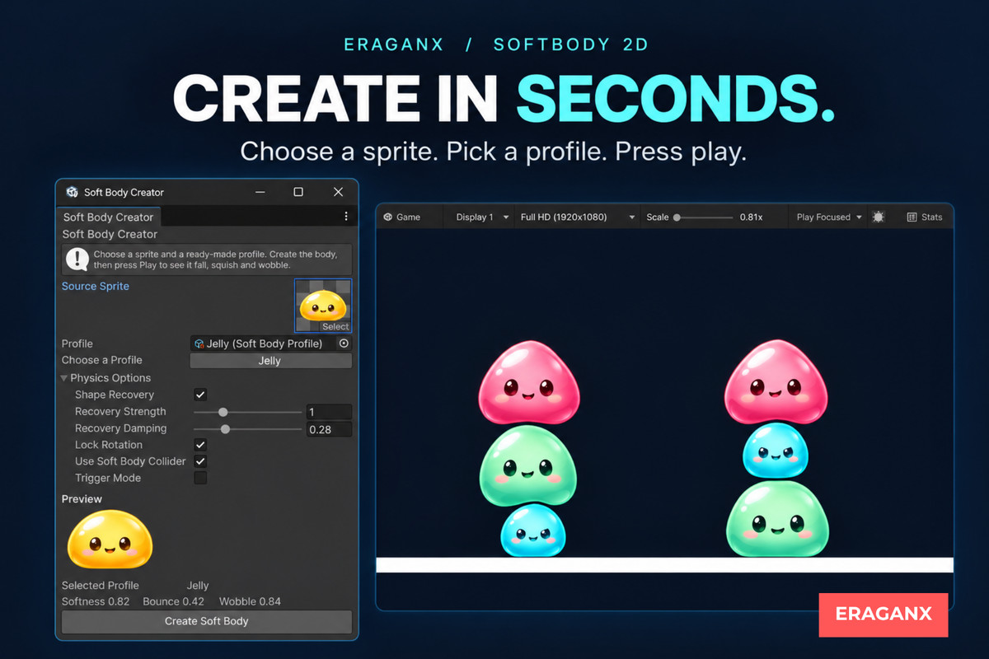Screen dimensions: 989x659
Task: Open the Stats overlay button
Action: (925, 217)
